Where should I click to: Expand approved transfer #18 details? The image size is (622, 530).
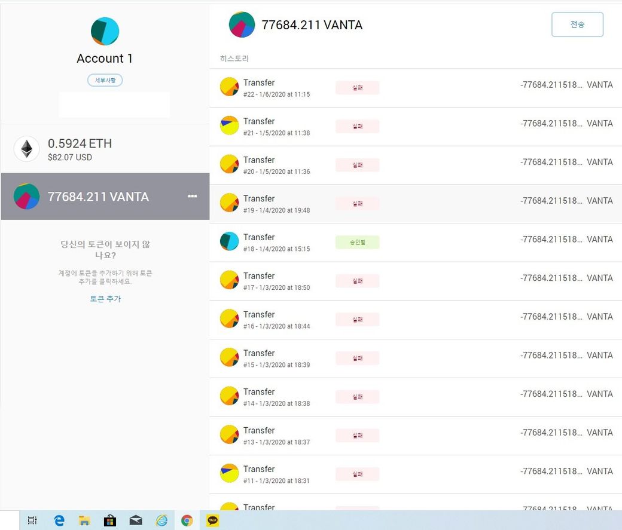coord(416,243)
